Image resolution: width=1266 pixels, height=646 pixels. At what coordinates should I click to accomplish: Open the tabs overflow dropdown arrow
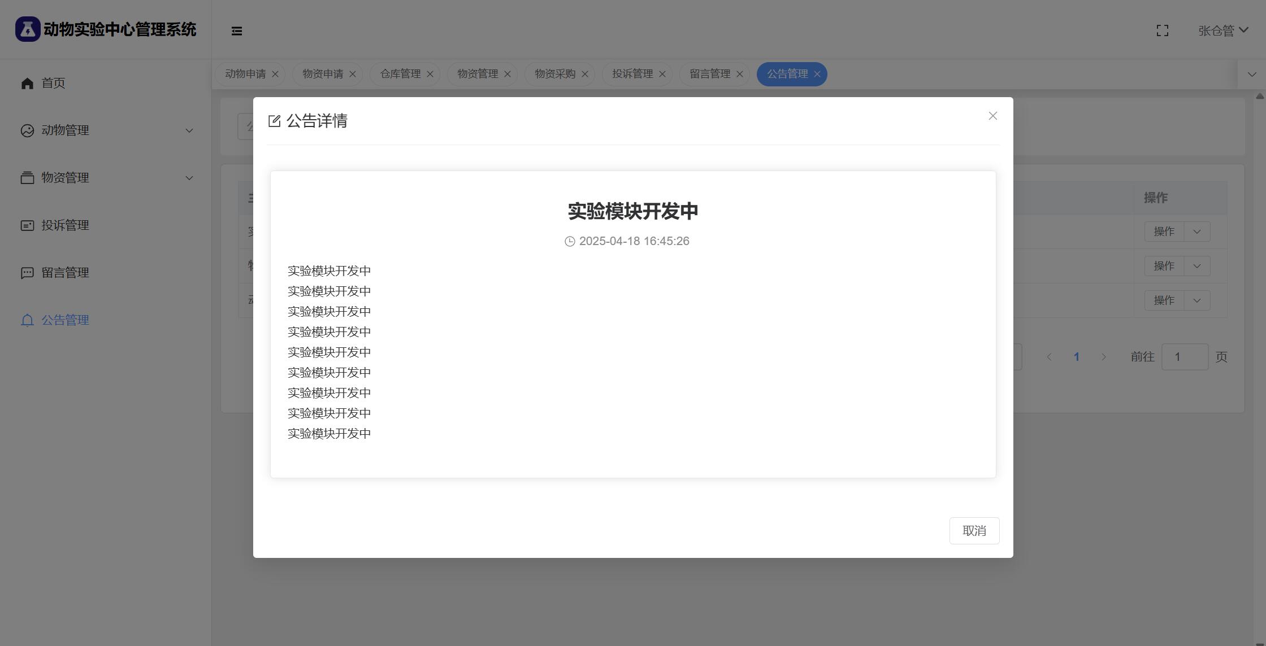coord(1251,75)
